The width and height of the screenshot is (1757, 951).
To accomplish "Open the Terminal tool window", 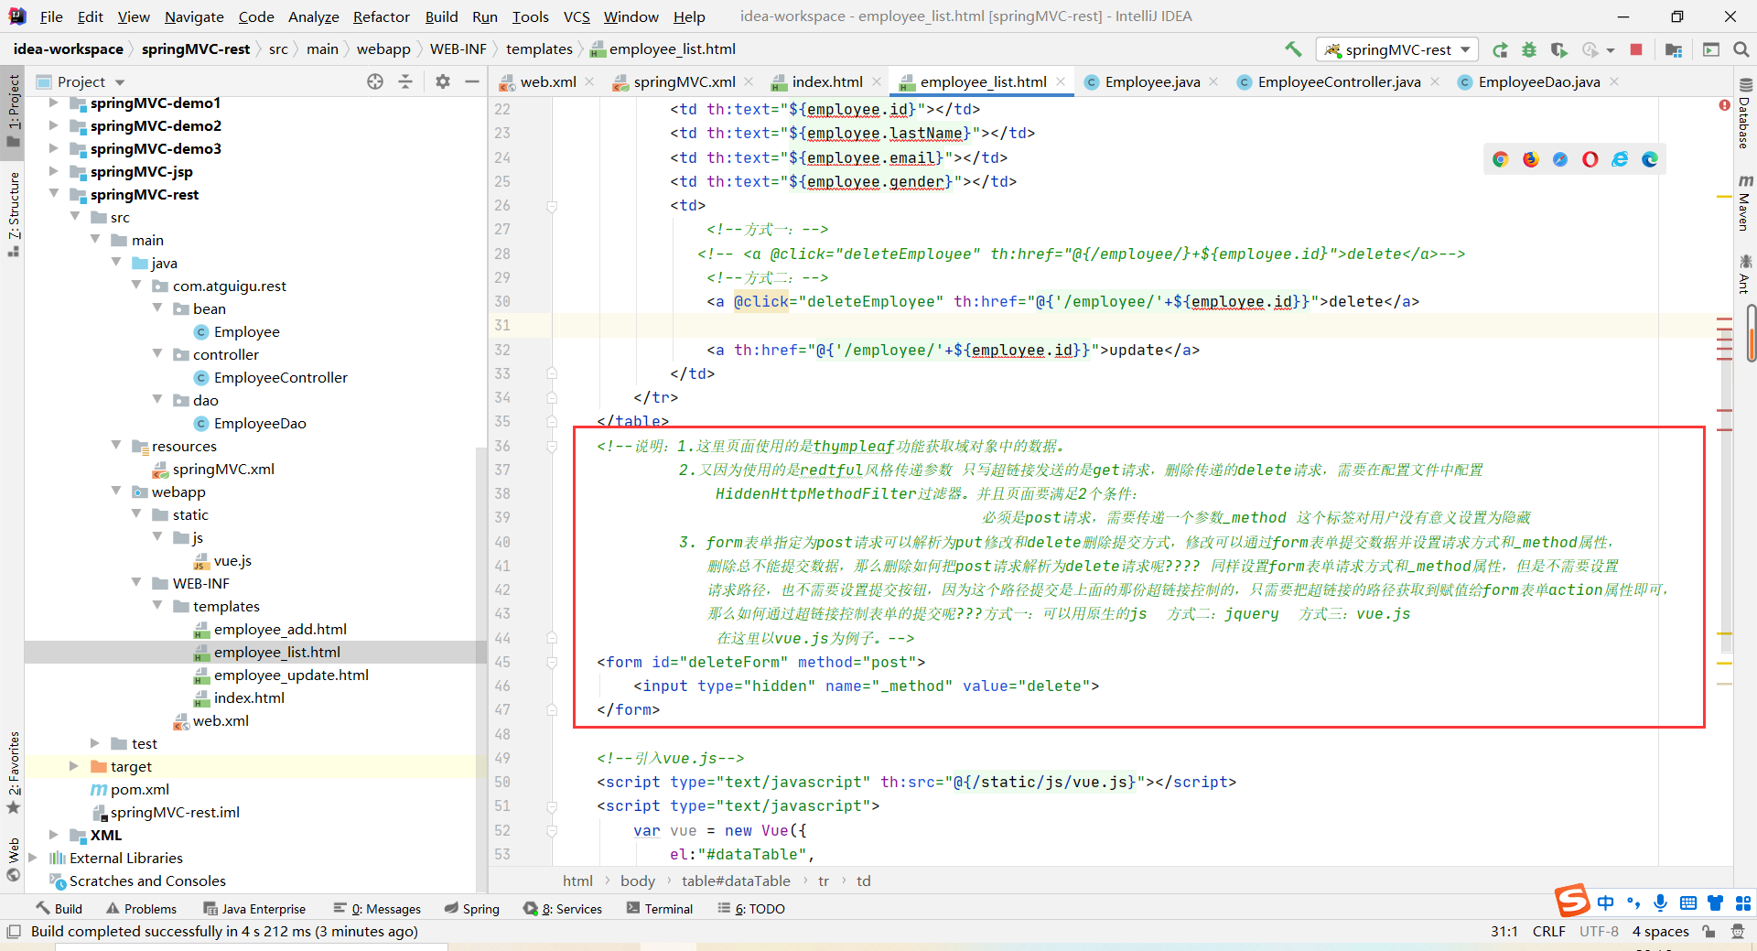I will point(660,908).
